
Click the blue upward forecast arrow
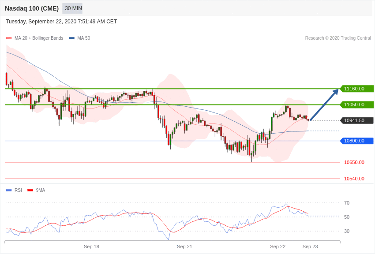(324, 105)
